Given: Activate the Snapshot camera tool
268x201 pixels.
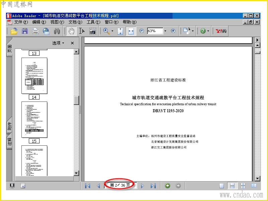Looking at the screenshot, I should (92, 31).
